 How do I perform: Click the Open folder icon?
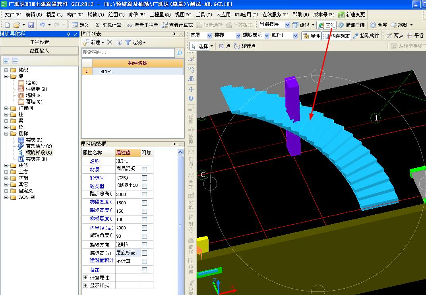click(x=17, y=25)
